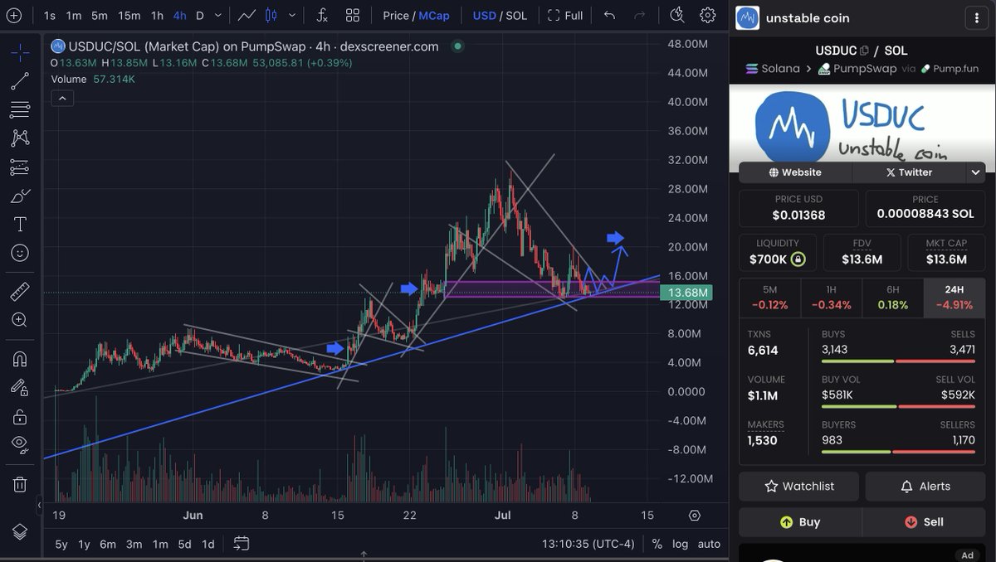996x562 pixels.
Task: Open the indicators fx menu
Action: 322,15
